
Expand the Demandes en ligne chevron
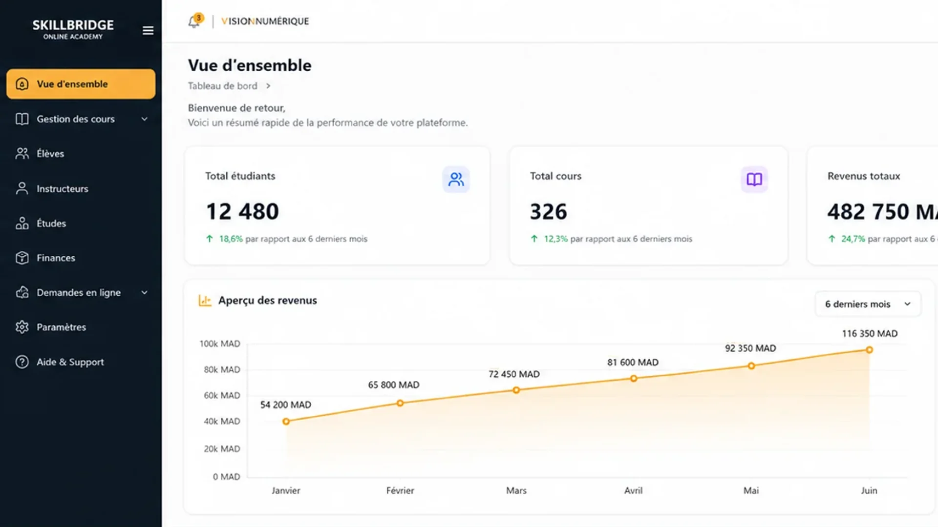(145, 293)
